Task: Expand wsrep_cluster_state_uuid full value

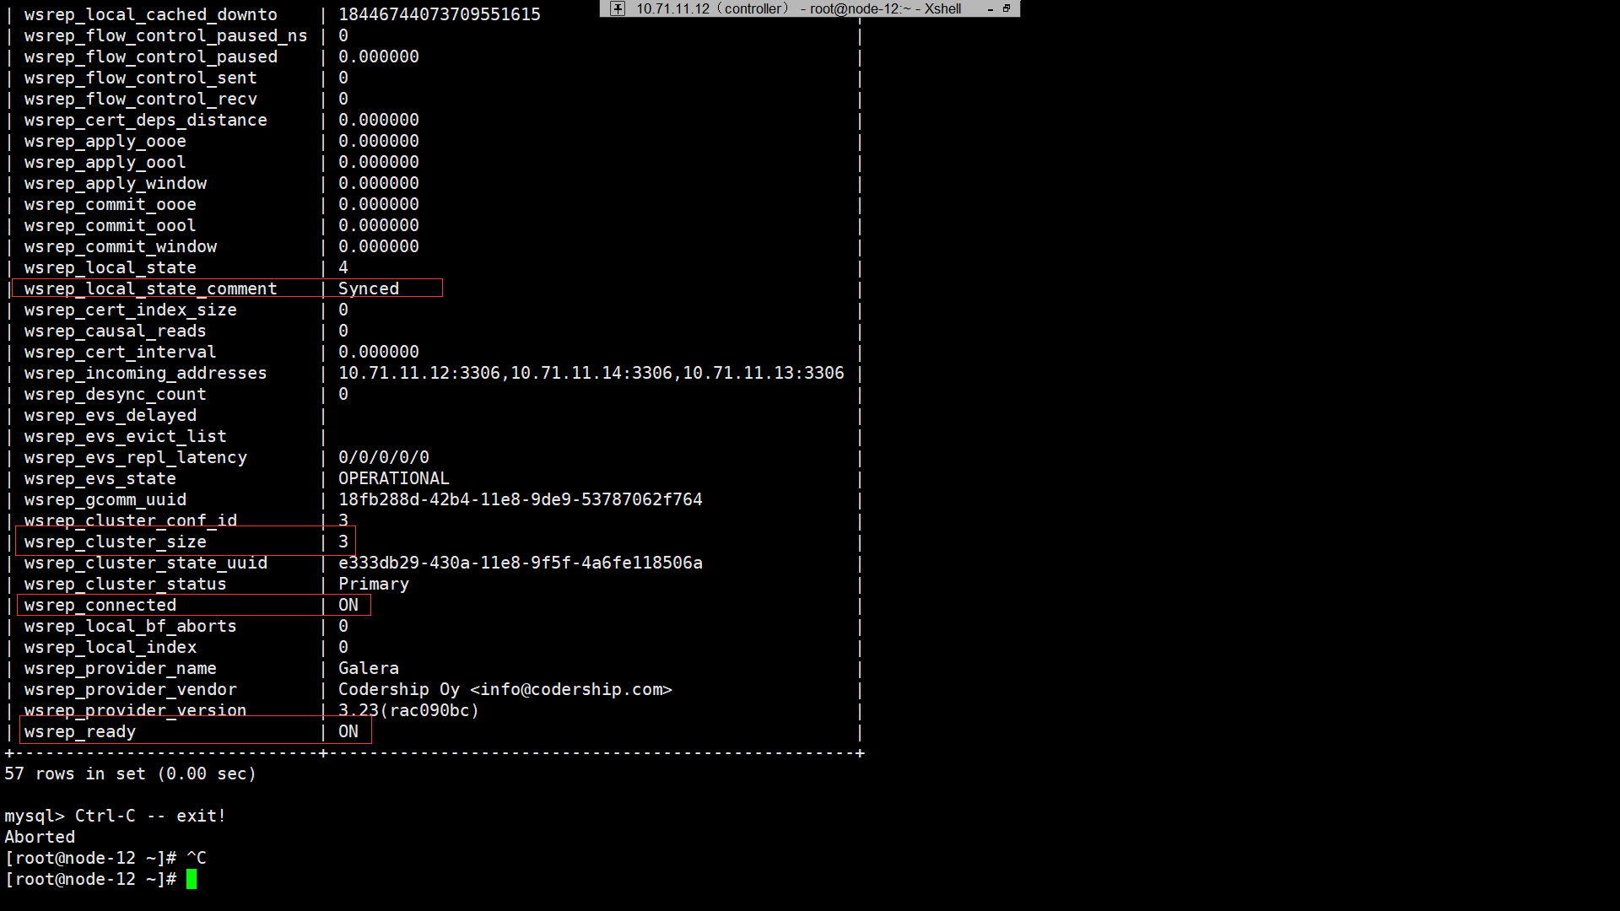Action: [x=520, y=562]
